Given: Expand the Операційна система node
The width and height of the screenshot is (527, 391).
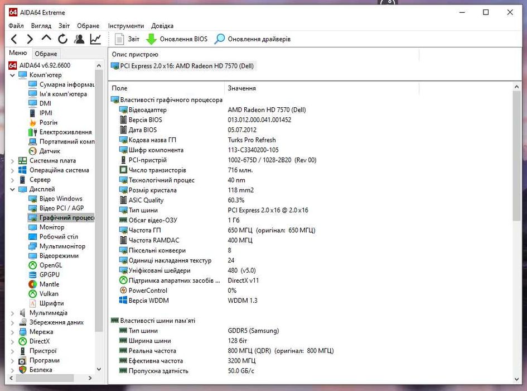Looking at the screenshot, I should coord(12,170).
